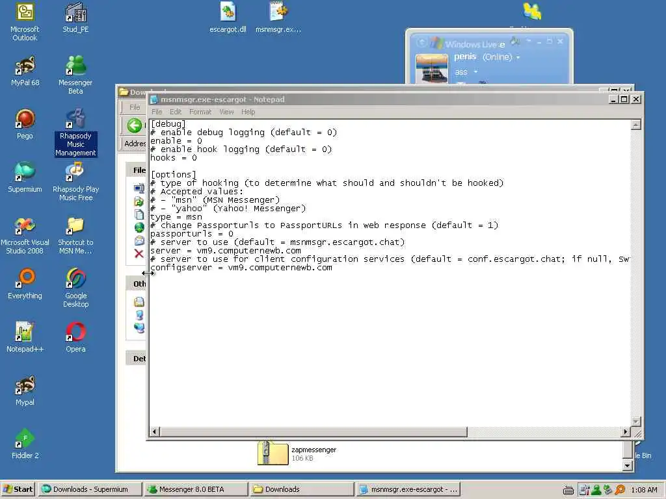The height and width of the screenshot is (499, 666).
Task: Click Downloads window scroll-down arrow
Action: coord(628,465)
